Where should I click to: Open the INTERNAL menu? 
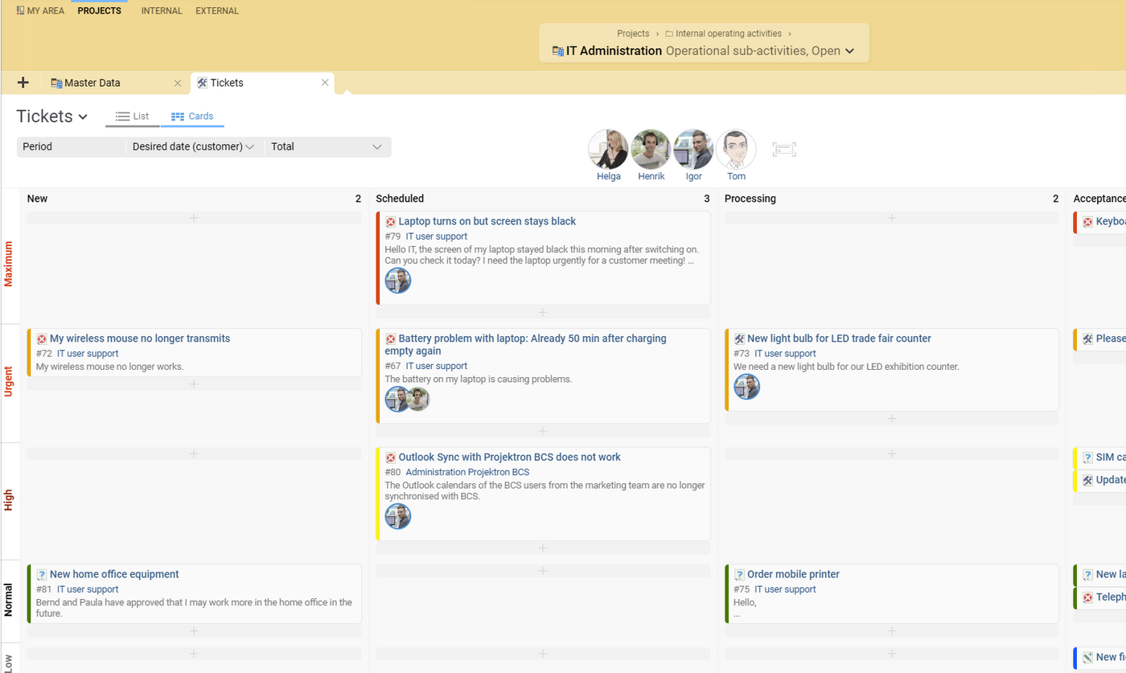click(x=162, y=11)
